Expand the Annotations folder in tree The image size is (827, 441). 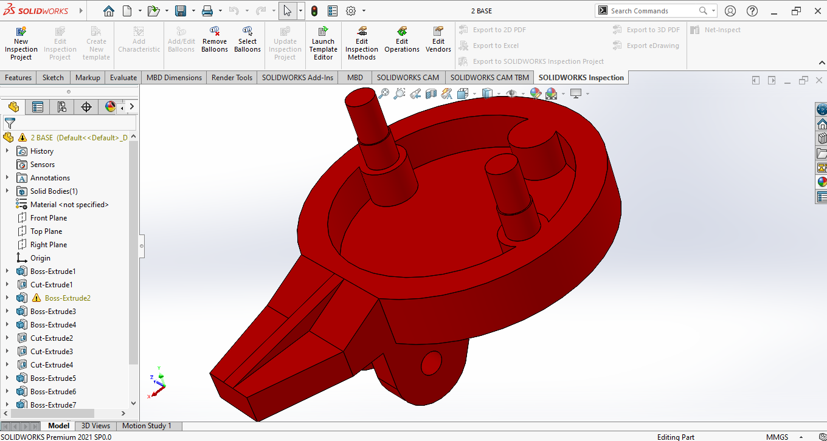7,178
